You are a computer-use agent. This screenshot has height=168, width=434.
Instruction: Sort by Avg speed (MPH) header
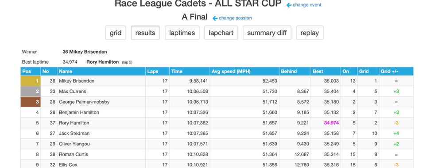tap(244, 71)
